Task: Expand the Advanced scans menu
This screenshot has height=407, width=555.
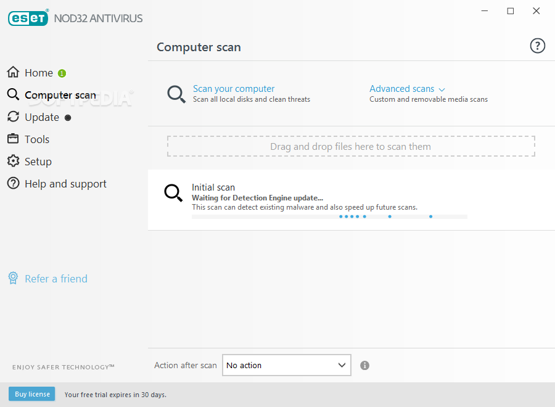Action: point(401,89)
